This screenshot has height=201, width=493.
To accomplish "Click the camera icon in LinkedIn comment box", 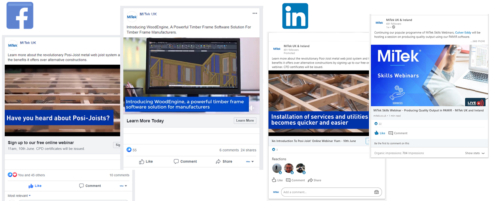I will pos(376,192).
